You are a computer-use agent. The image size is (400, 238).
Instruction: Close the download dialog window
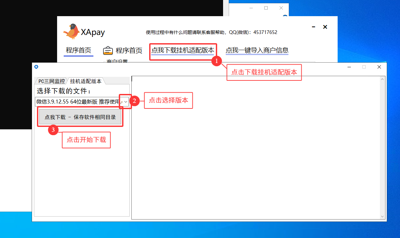[379, 67]
